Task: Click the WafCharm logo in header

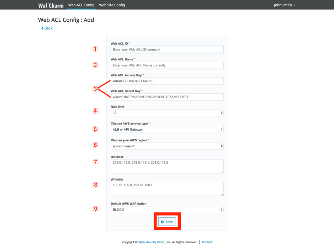Action: [x=51, y=5]
